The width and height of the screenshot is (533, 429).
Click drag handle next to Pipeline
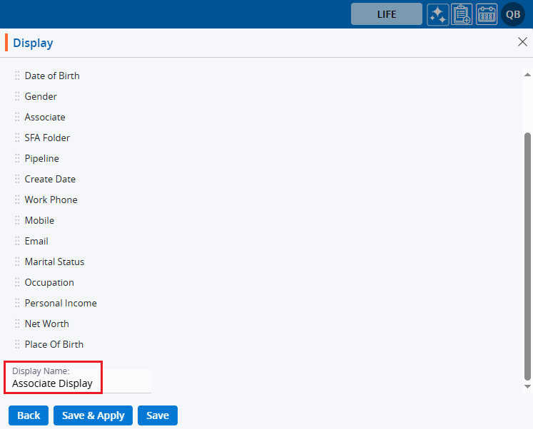[17, 158]
